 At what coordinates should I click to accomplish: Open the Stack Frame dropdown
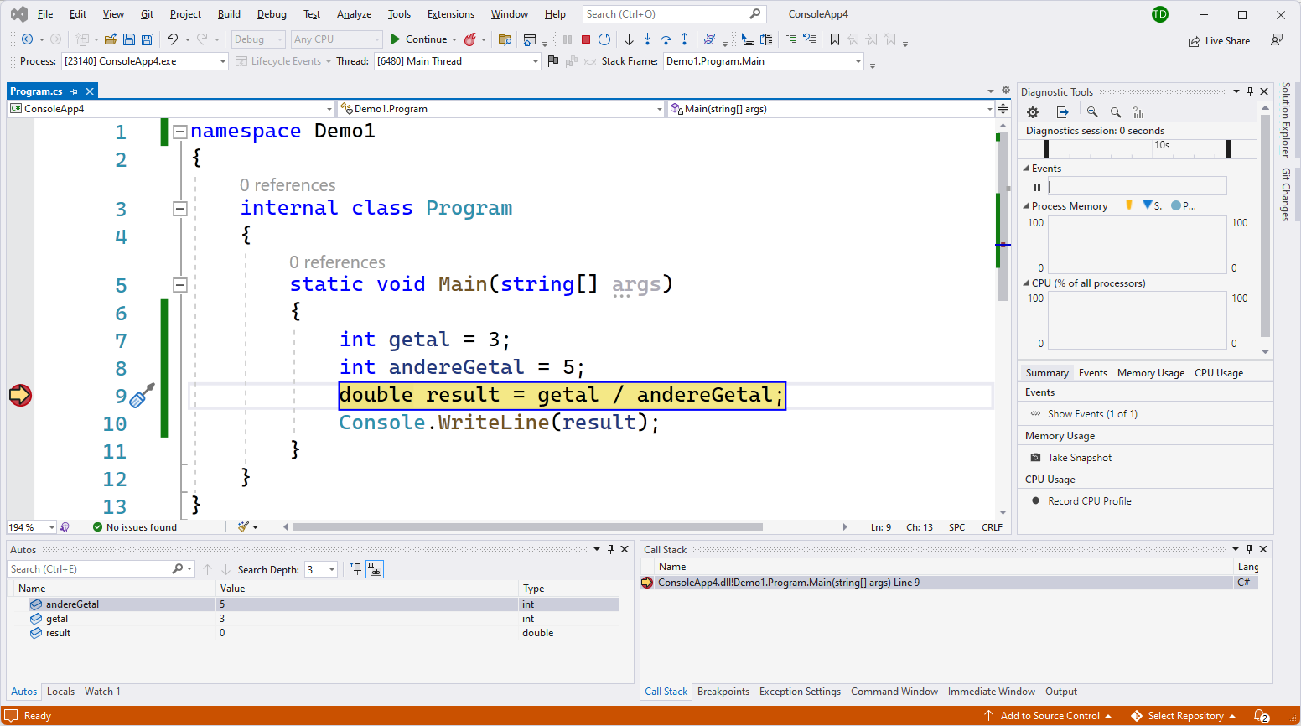pos(764,61)
